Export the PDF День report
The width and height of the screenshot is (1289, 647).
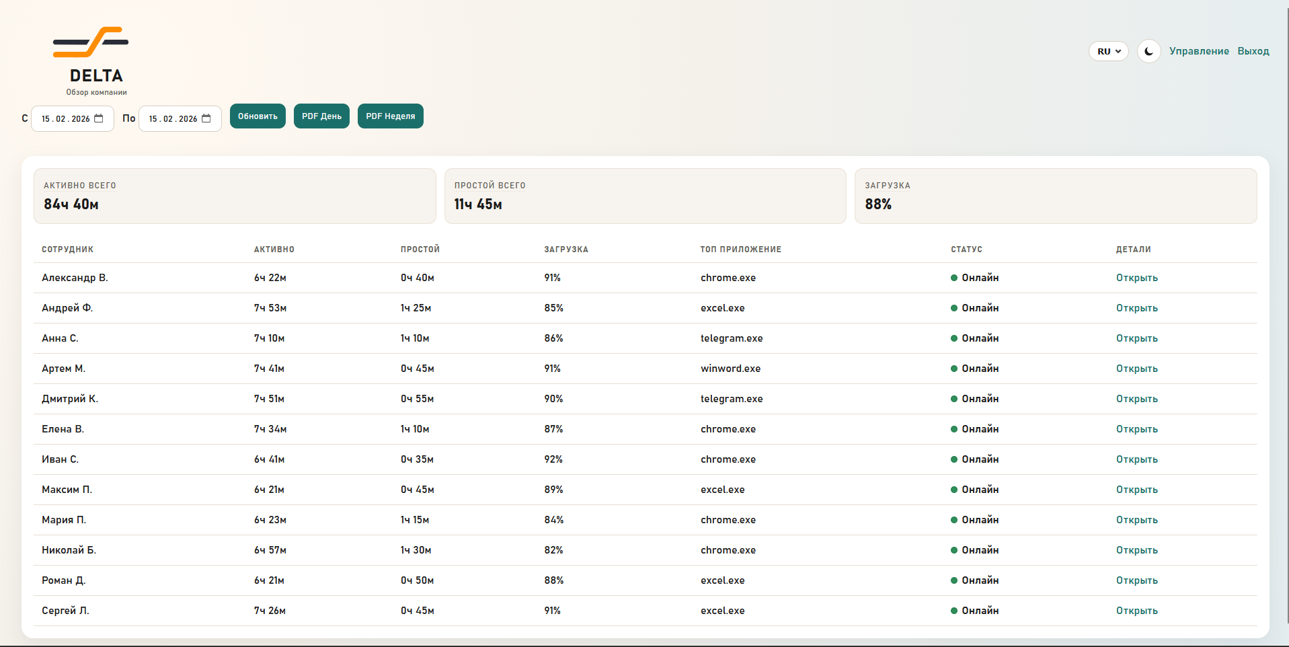(x=321, y=116)
